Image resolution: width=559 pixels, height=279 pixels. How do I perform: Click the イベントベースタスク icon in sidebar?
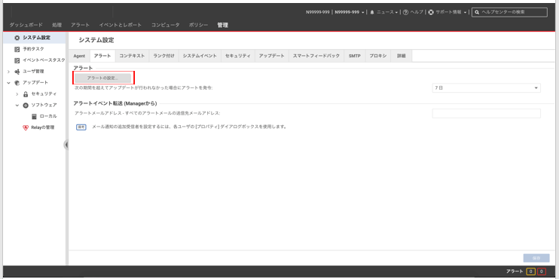tap(17, 60)
